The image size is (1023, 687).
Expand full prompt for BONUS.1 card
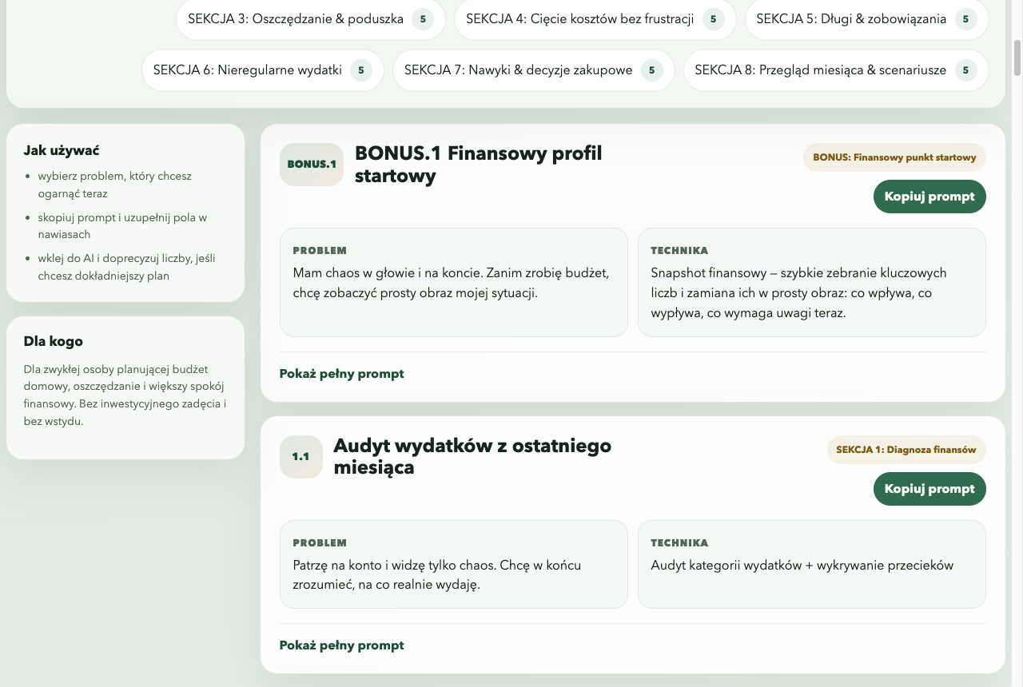click(341, 374)
